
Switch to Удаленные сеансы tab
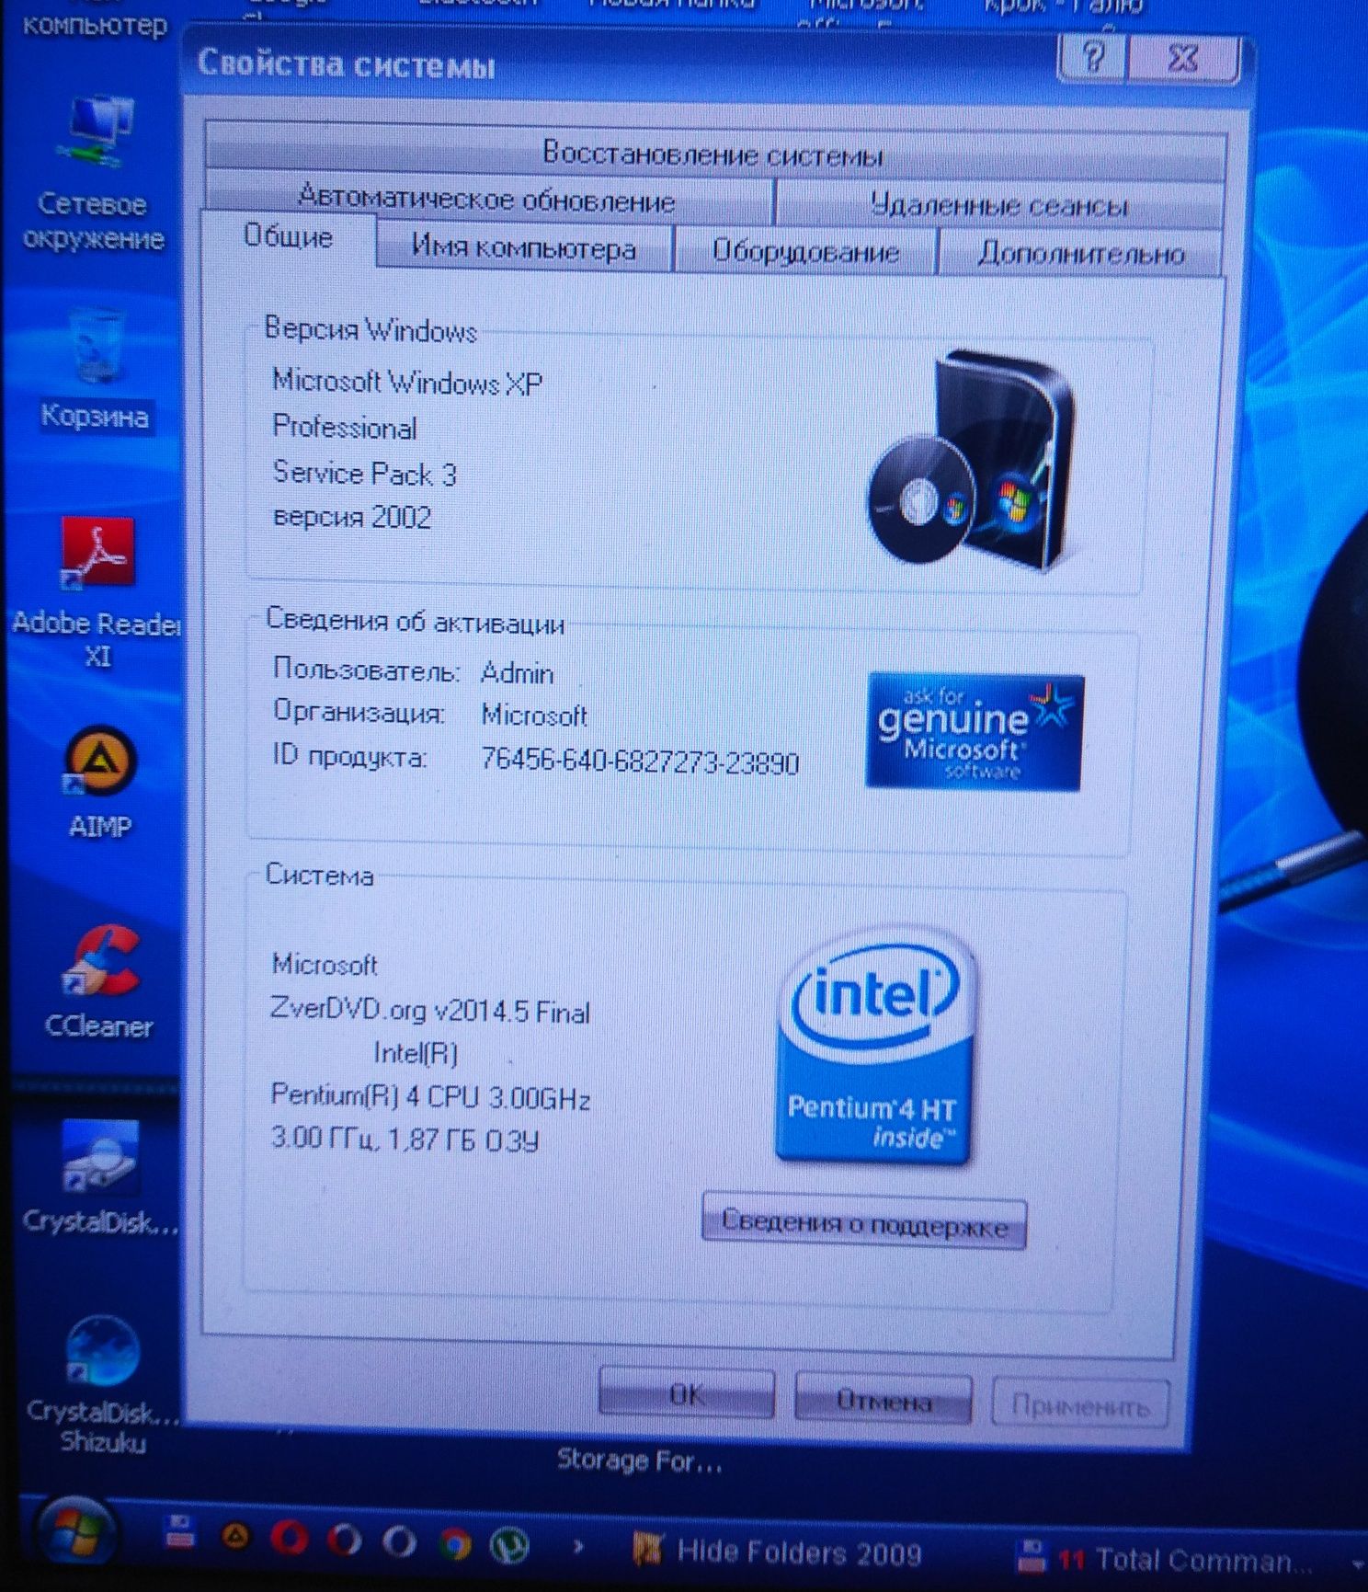point(999,204)
